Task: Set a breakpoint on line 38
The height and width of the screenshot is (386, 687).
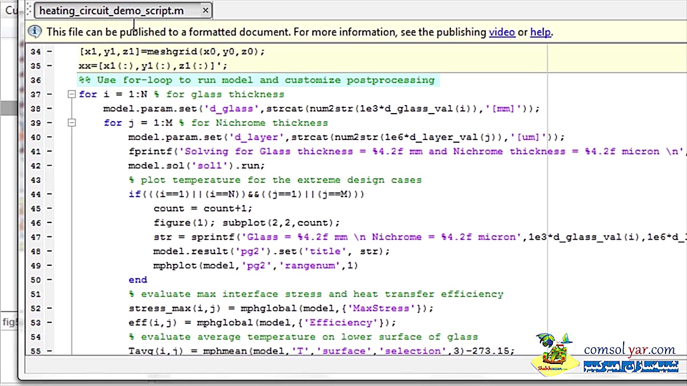Action: point(49,109)
